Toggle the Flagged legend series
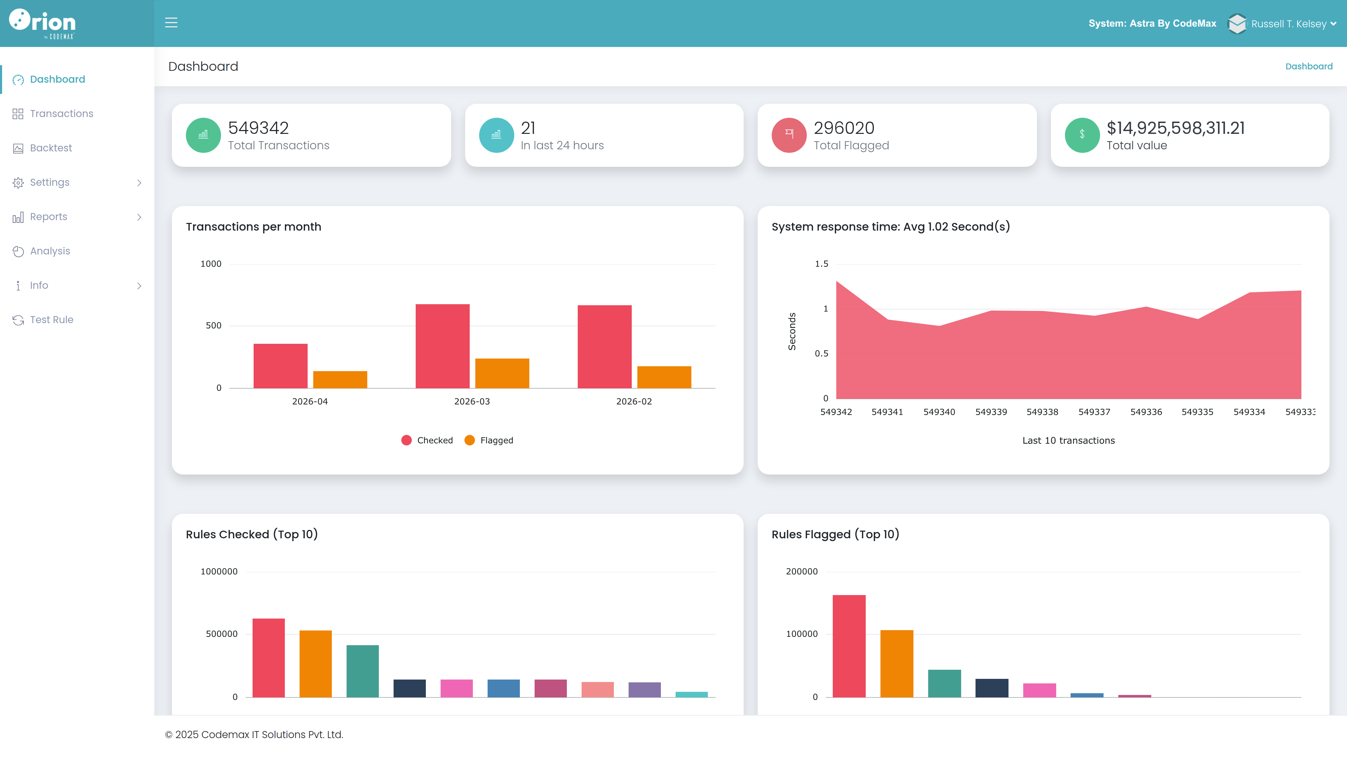Viewport: 1347px width, 757px height. tap(489, 441)
